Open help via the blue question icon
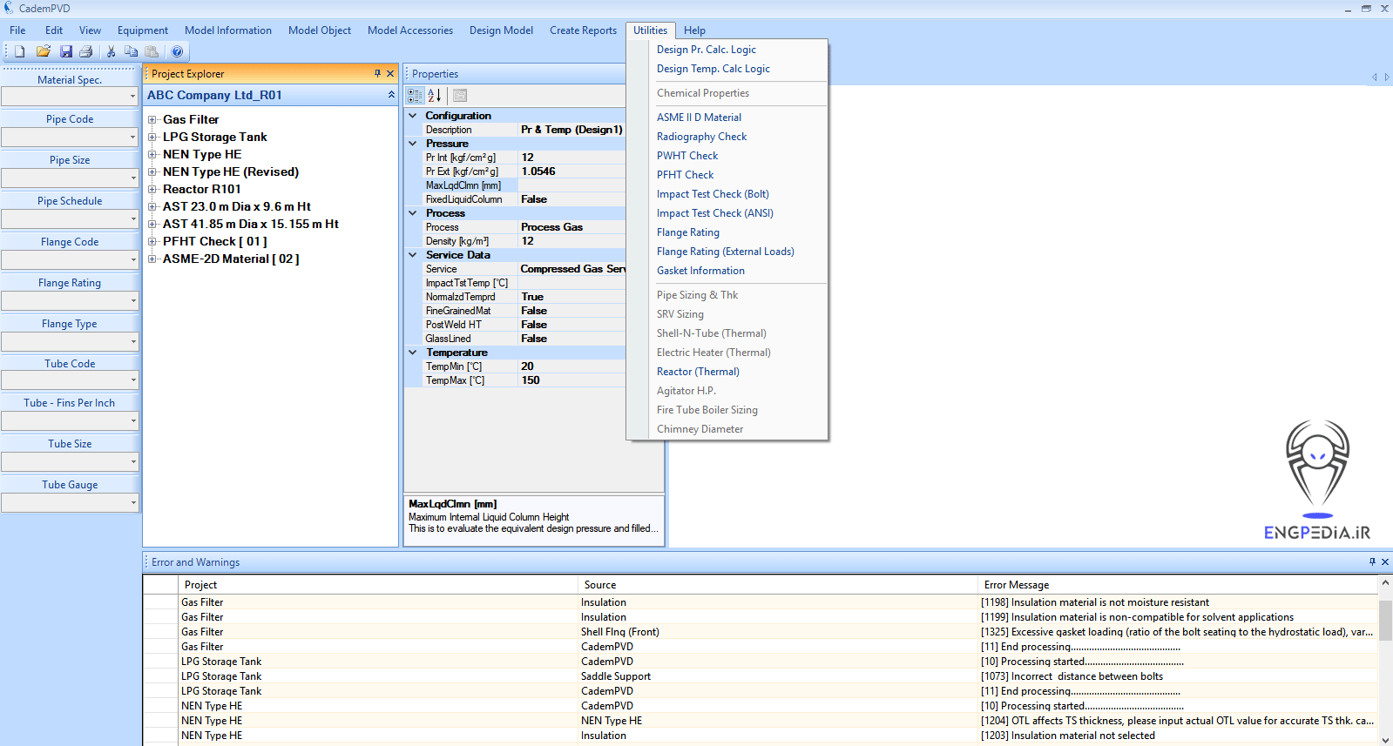The height and width of the screenshot is (746, 1393). pos(177,51)
